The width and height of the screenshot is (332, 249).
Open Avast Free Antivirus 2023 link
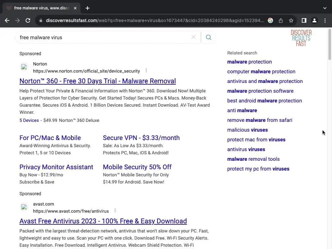103,221
